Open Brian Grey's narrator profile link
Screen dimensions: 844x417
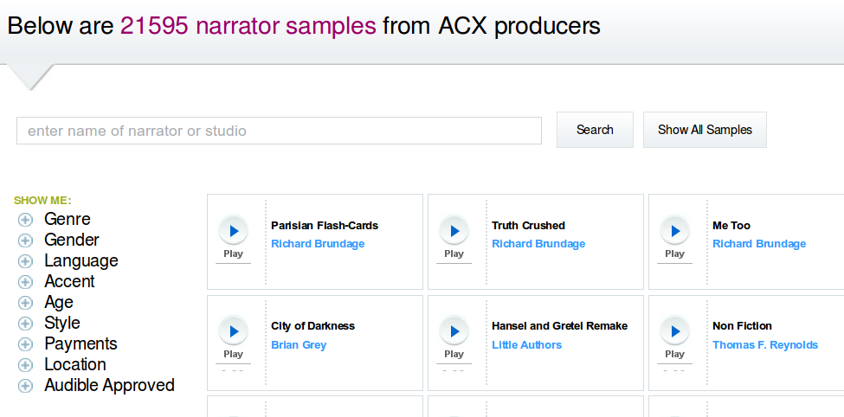click(x=299, y=345)
